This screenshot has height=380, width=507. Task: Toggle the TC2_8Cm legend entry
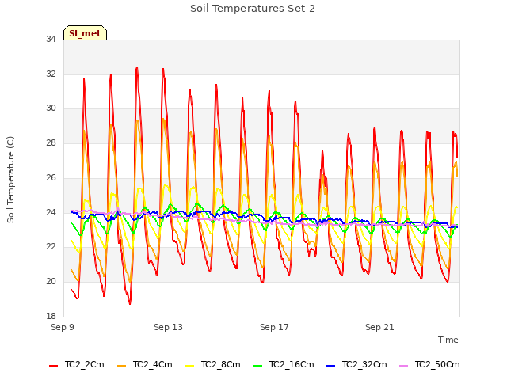213,364
